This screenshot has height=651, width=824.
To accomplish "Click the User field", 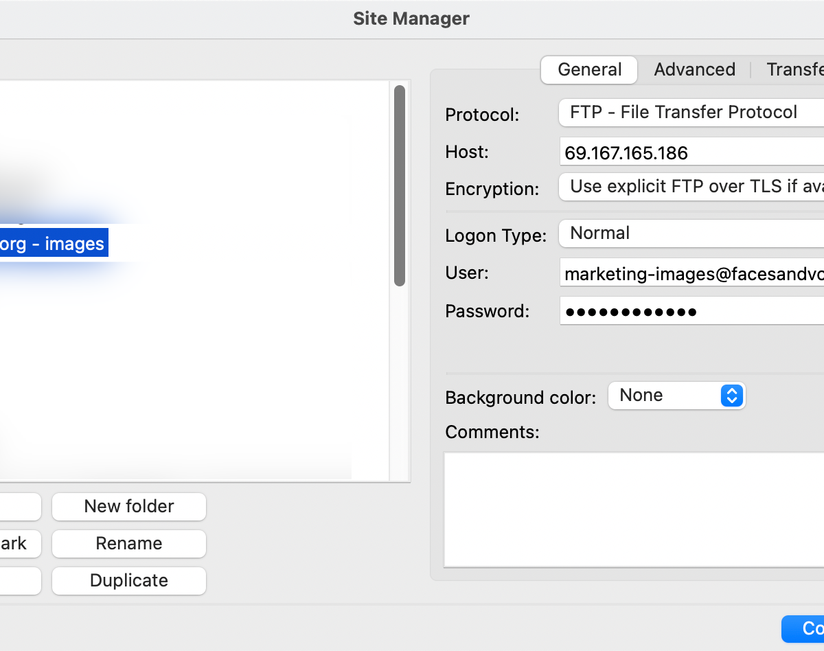I will (x=691, y=275).
